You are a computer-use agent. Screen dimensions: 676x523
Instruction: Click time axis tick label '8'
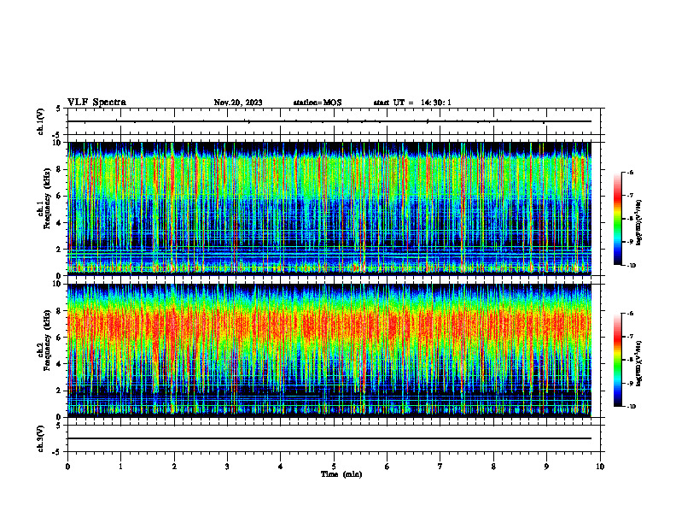(493, 467)
